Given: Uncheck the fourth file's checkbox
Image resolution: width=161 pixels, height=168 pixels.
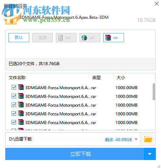Looking at the screenshot, I should click(x=14, y=114).
